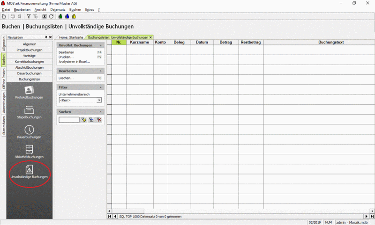Open the Ansicht menu
This screenshot has width=375, height=225.
pos(40,9)
